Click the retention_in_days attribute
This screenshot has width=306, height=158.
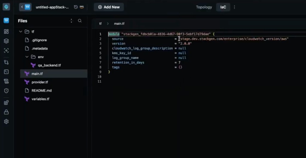(128, 63)
